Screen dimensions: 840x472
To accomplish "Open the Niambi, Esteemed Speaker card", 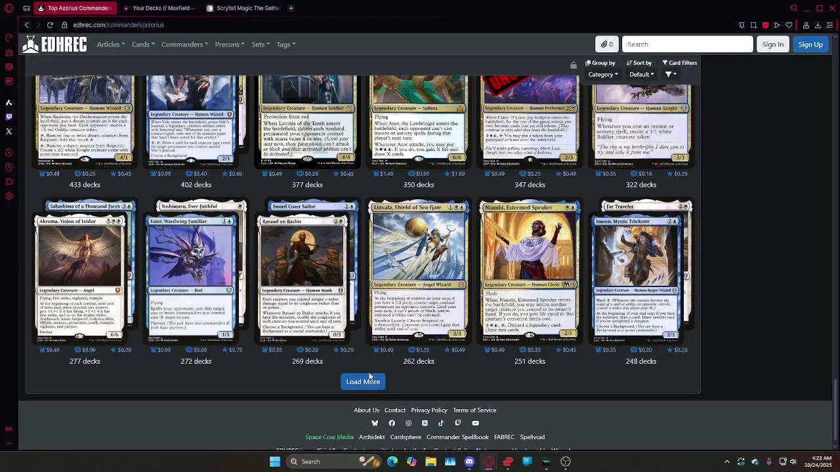I will pyautogui.click(x=530, y=272).
